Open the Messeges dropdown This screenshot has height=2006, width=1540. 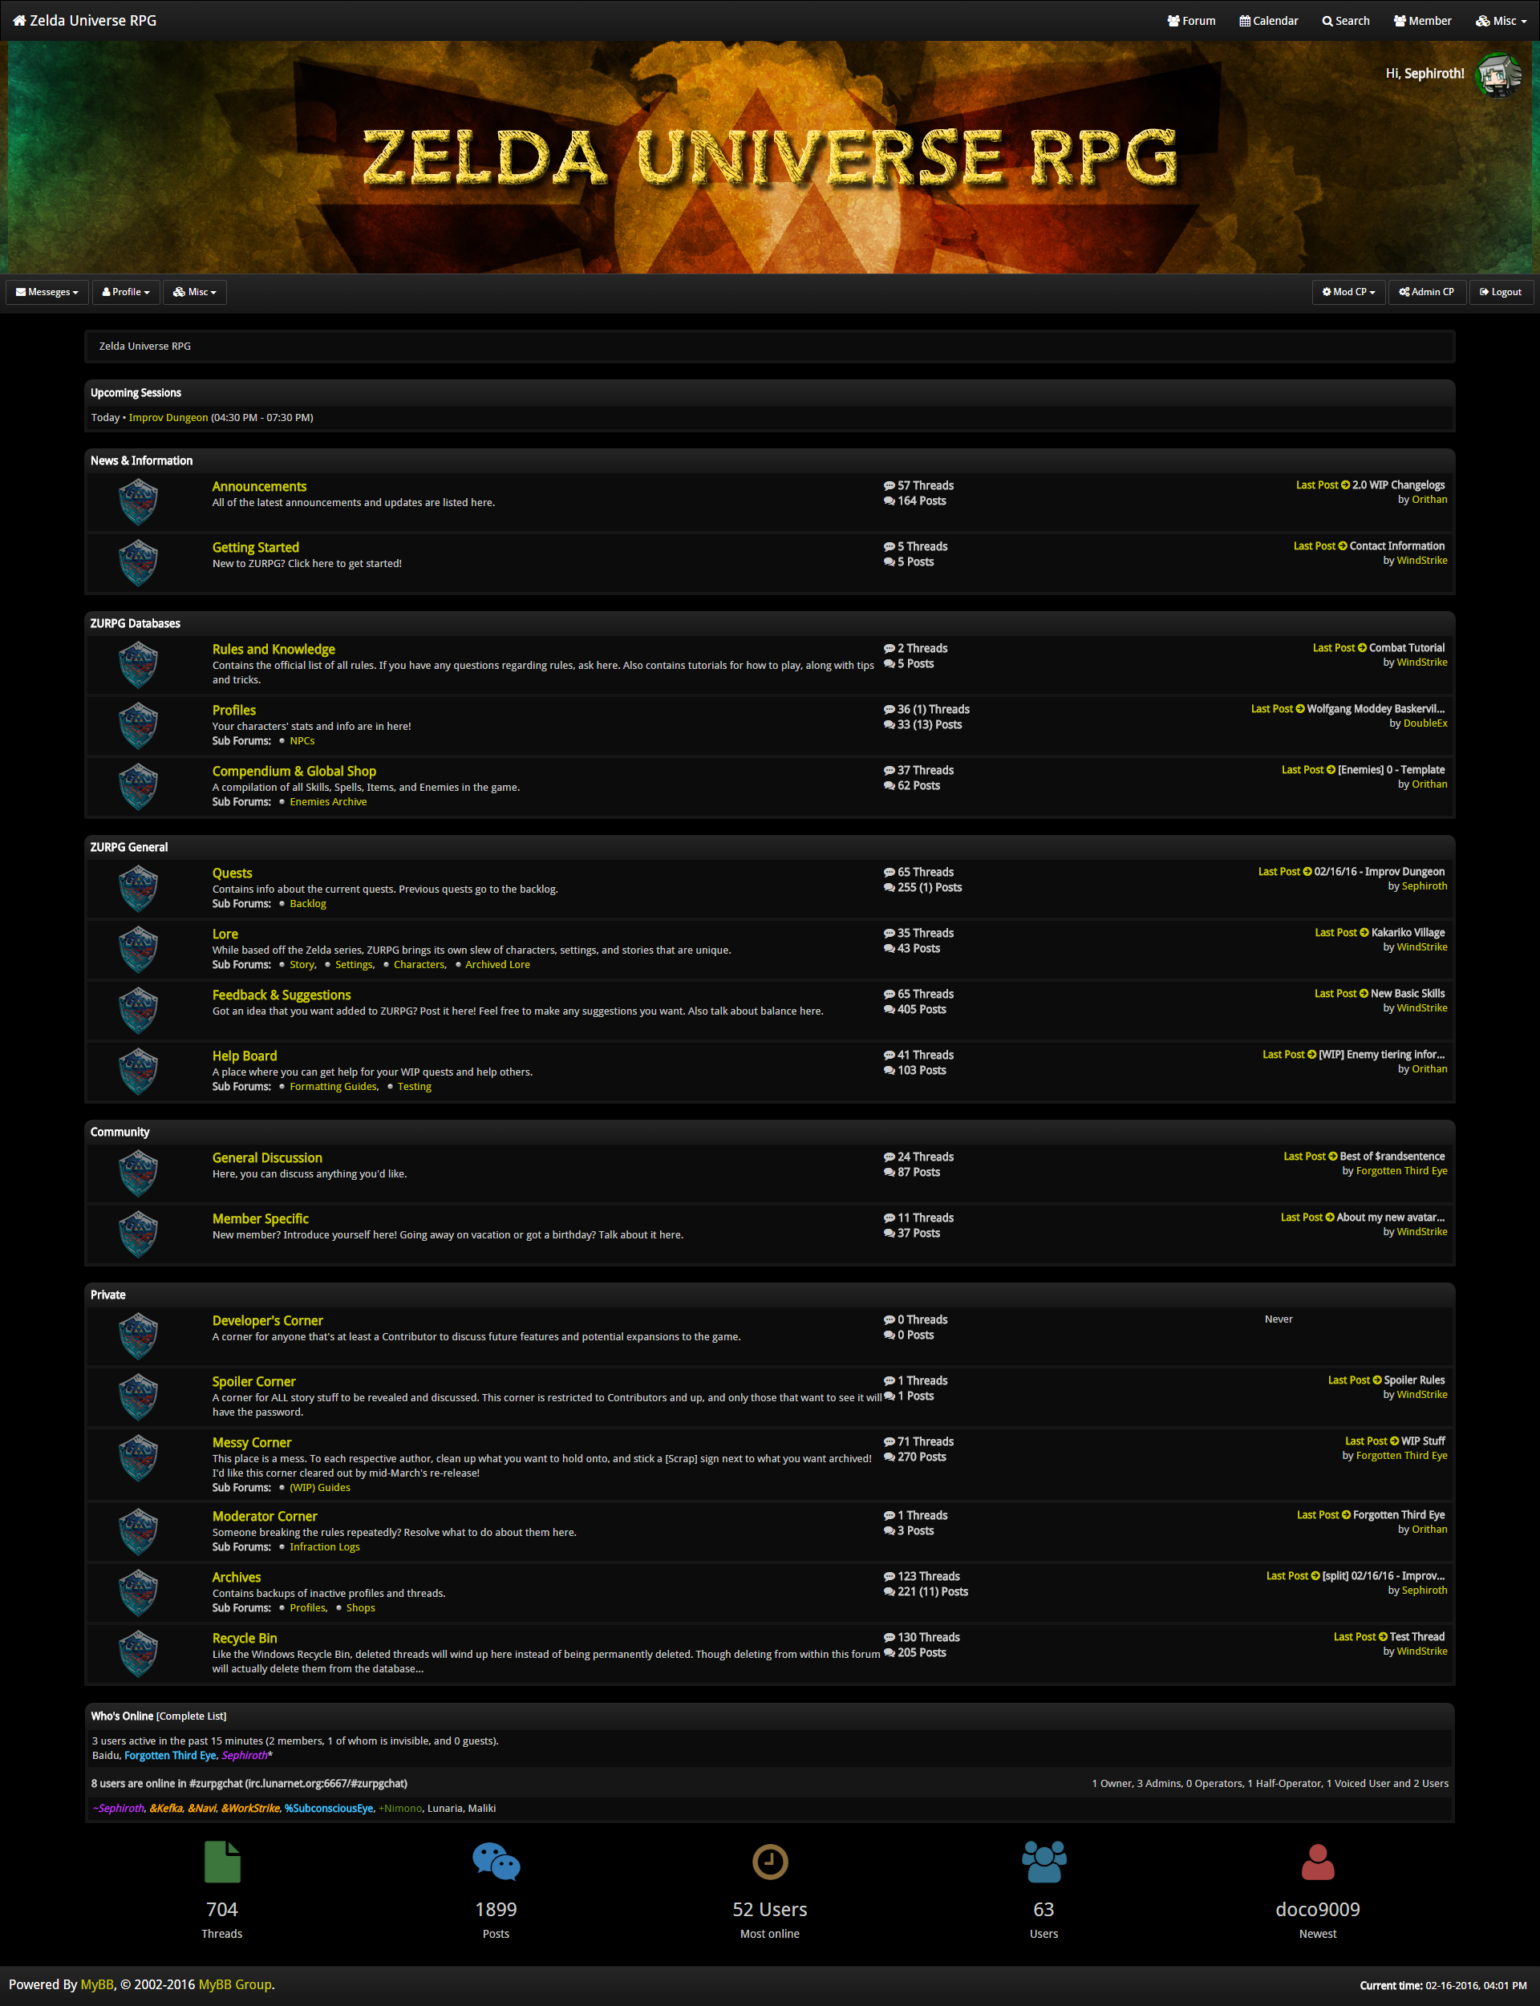point(47,292)
